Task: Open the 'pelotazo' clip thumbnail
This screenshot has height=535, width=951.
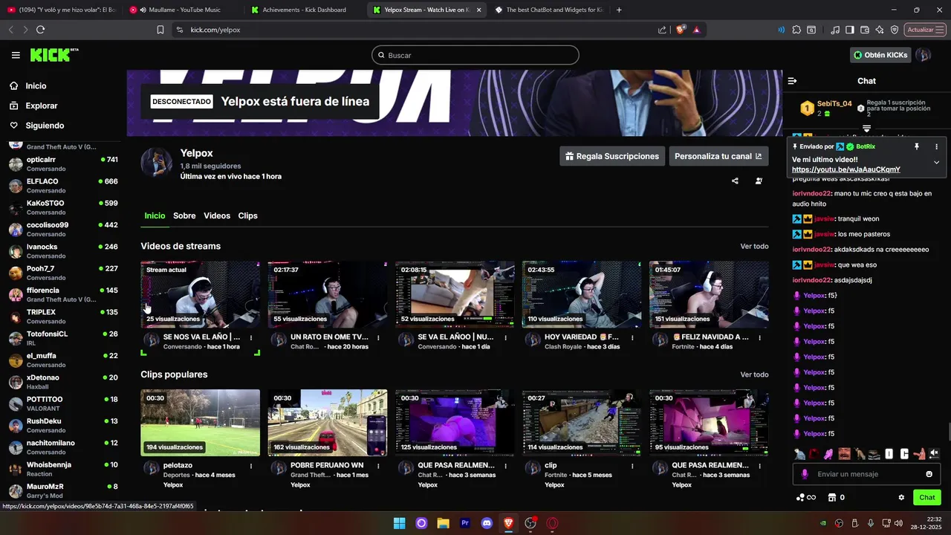Action: pos(201,423)
